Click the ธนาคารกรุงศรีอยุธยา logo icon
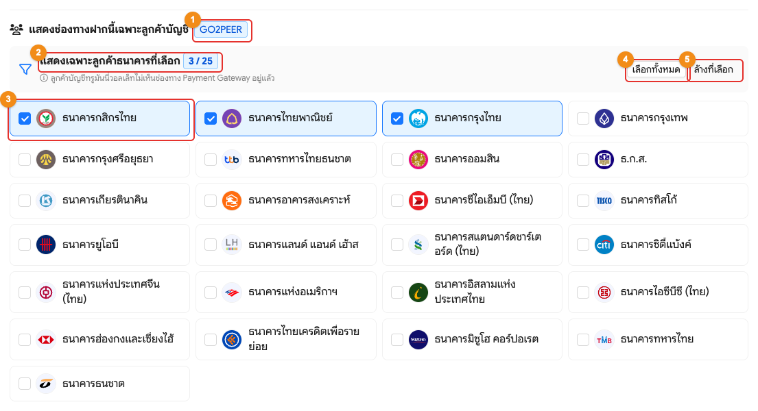 tap(46, 160)
